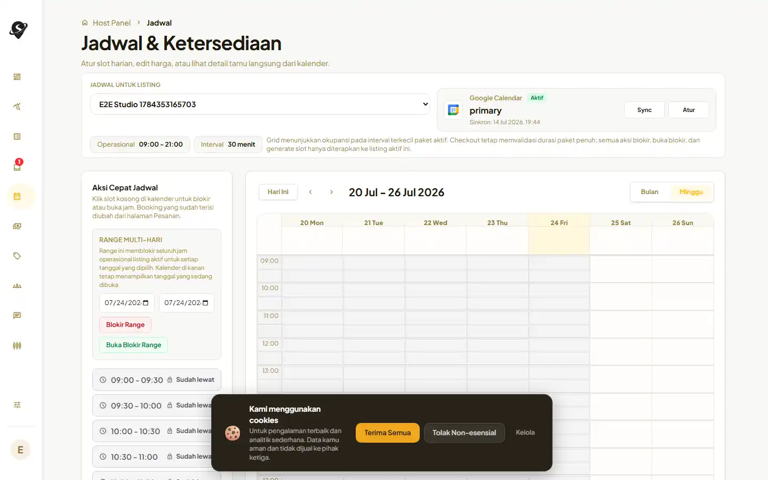Switch calendar to Minggu view
Image resolution: width=768 pixels, height=480 pixels.
tap(691, 192)
